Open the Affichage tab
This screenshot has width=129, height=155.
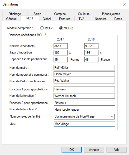(x=15, y=14)
